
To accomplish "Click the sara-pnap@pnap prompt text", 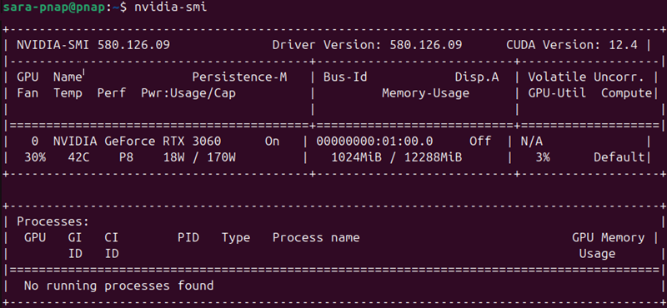I will (53, 7).
